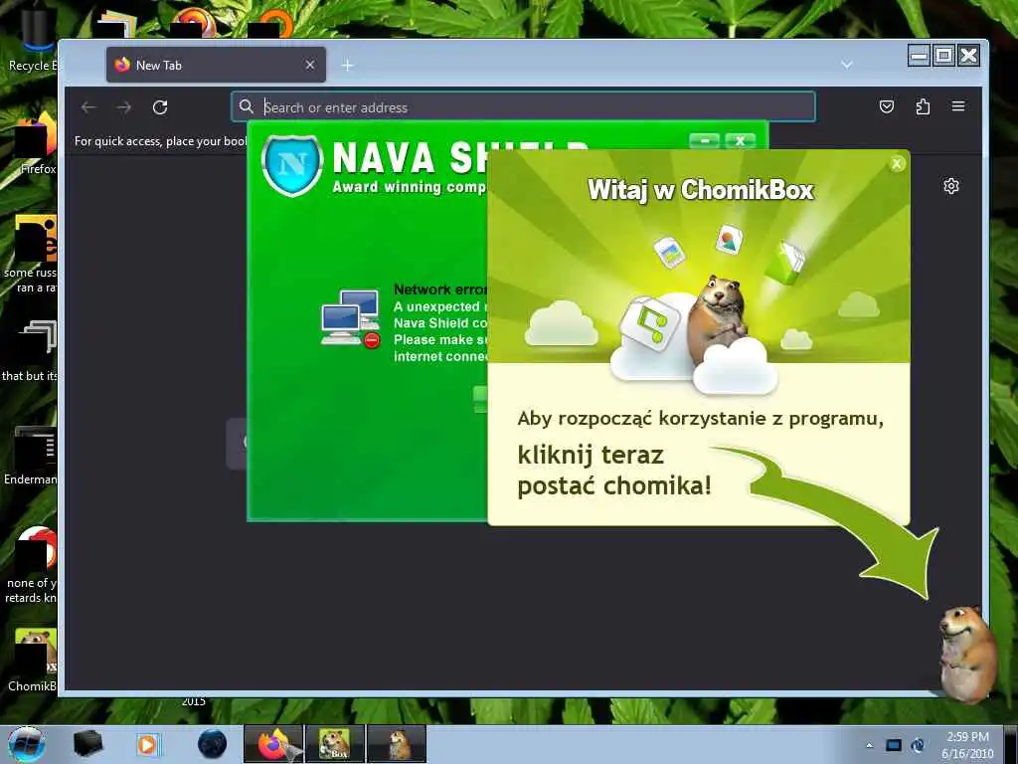The height and width of the screenshot is (764, 1018).
Task: Select the 'some russ' desktop icon
Action: coord(31,255)
